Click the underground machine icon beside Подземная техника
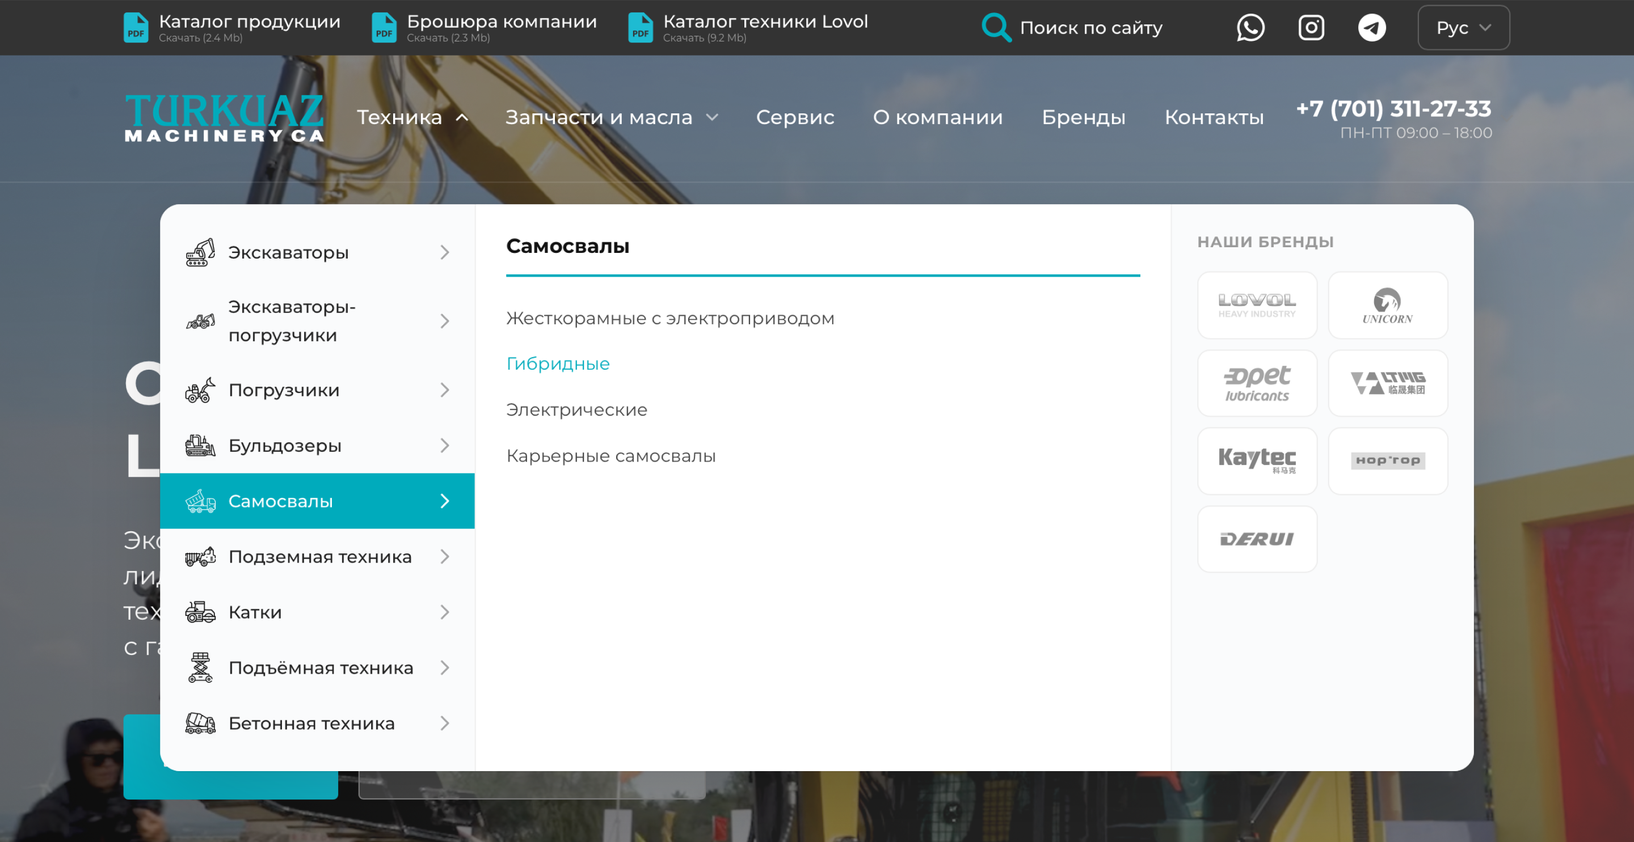Image resolution: width=1634 pixels, height=842 pixels. click(200, 557)
